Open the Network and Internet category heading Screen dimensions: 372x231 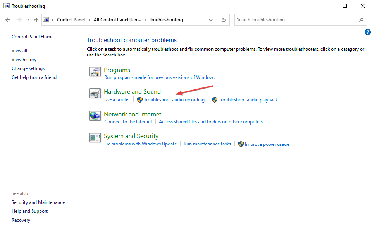pos(133,114)
